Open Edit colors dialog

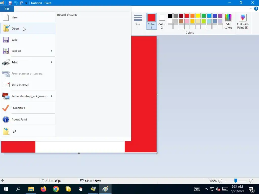[x=228, y=21]
